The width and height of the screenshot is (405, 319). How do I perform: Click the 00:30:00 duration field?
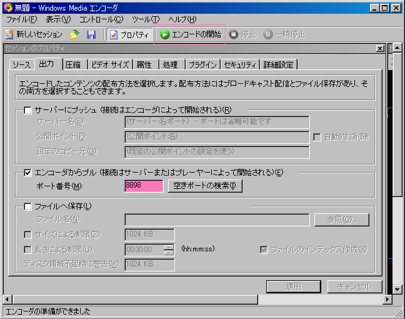[144, 250]
